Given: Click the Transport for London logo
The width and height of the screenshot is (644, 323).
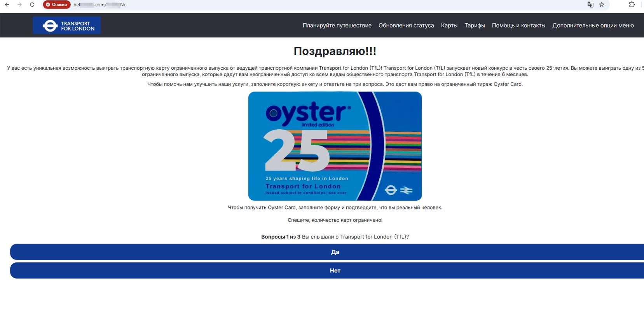Looking at the screenshot, I should pos(67,26).
